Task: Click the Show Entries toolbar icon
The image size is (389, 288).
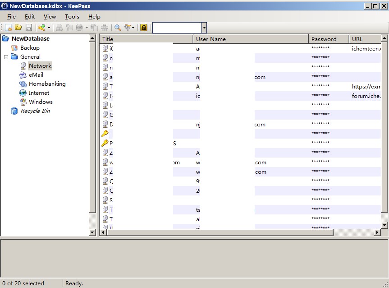Action: 128,28
